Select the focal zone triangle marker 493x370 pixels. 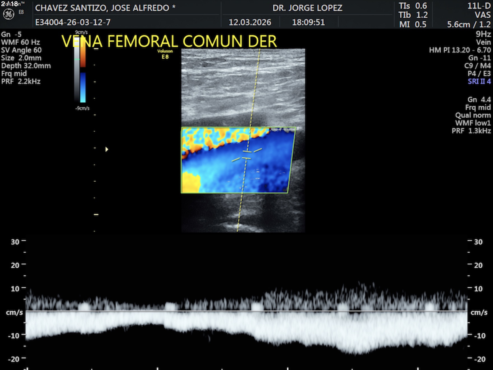(x=107, y=149)
